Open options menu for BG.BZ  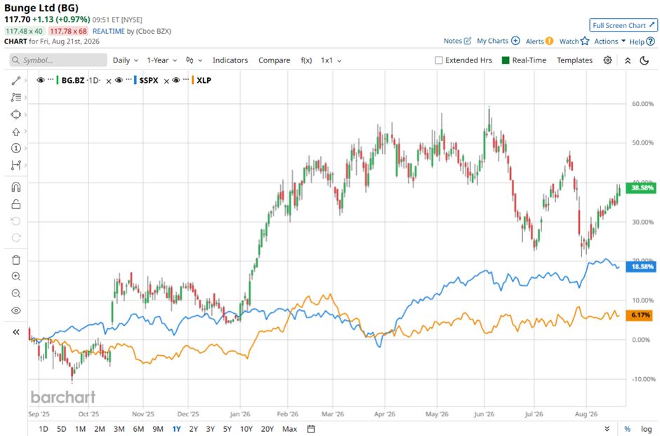[x=51, y=79]
